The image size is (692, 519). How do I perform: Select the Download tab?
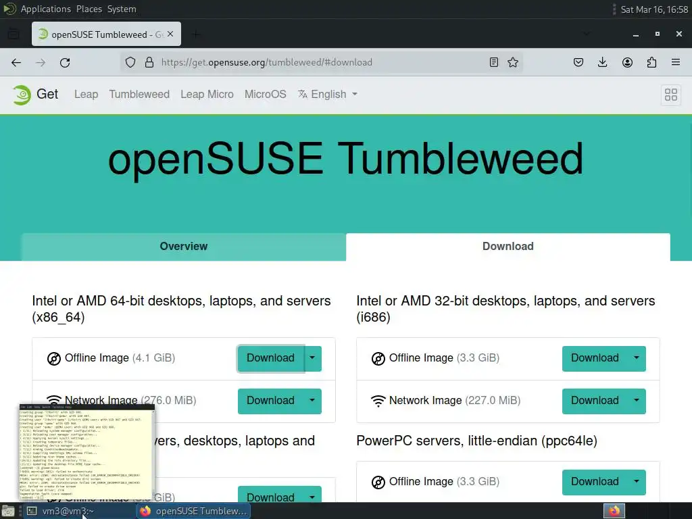tap(508, 246)
